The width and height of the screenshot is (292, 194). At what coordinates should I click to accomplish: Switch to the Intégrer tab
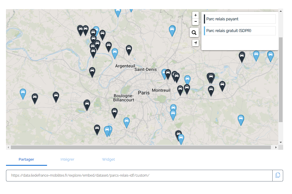(67, 159)
